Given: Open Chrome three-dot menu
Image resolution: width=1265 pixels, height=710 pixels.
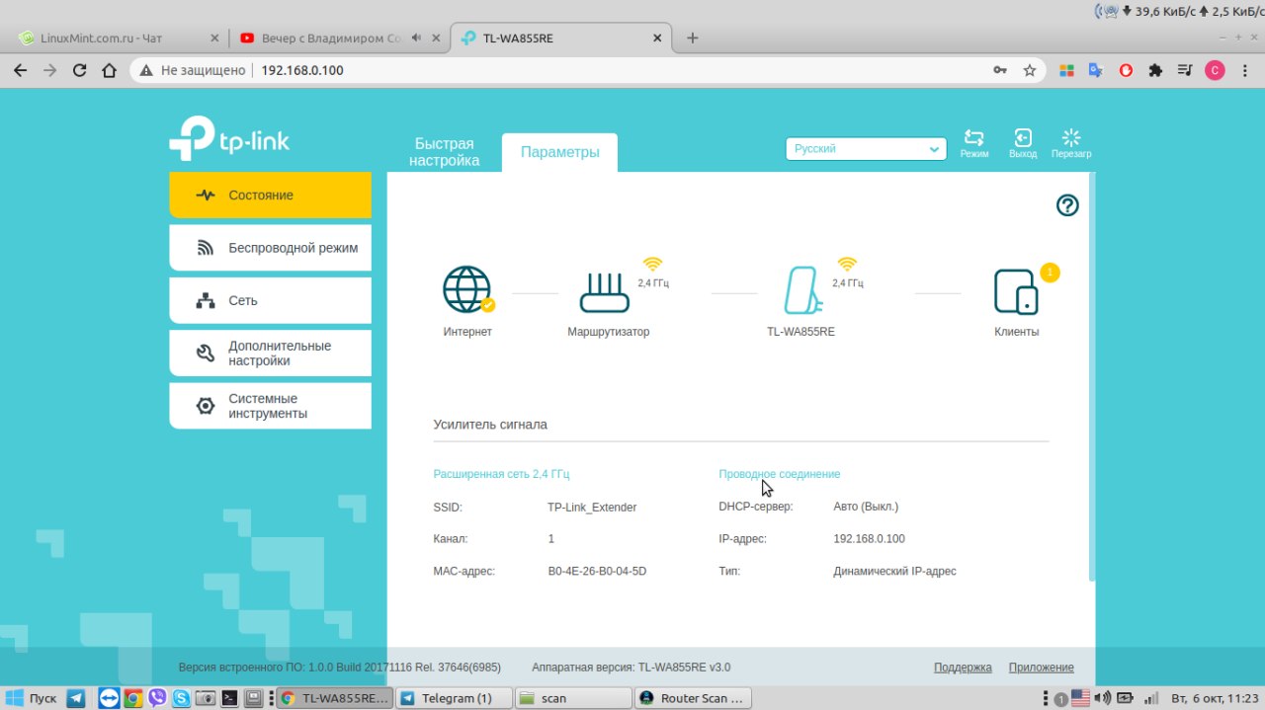Looking at the screenshot, I should (x=1244, y=70).
